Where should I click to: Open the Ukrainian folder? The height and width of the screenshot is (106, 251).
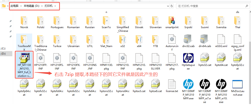[73, 41]
